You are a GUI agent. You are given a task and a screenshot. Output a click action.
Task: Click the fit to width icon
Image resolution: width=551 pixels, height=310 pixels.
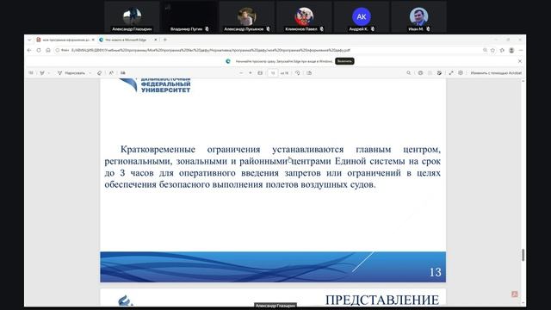pyautogui.click(x=260, y=73)
